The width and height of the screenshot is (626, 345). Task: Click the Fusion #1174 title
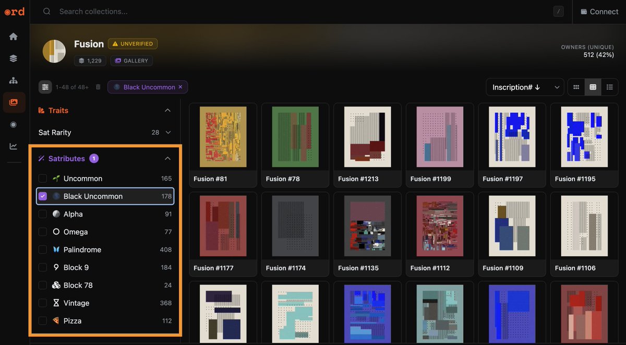[x=286, y=268]
